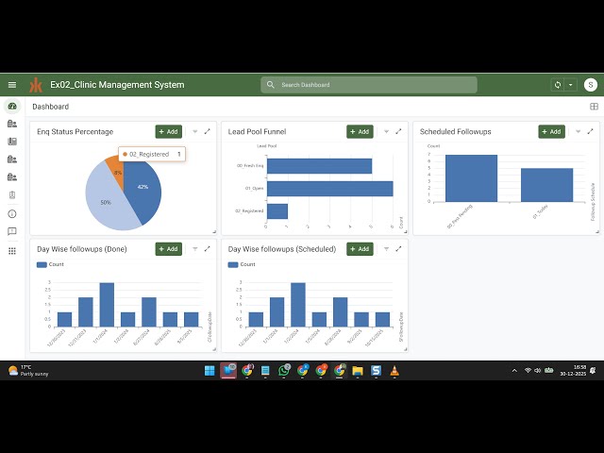Click the magnifier icon in search bar

click(271, 85)
